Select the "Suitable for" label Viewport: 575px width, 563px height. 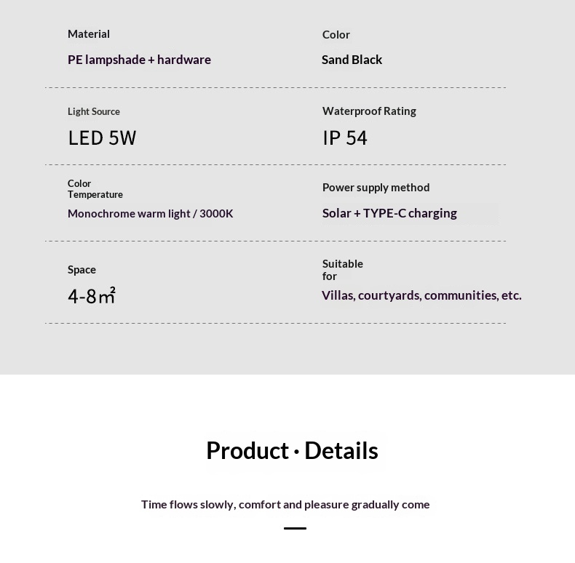[x=342, y=270]
